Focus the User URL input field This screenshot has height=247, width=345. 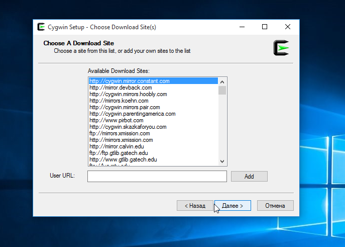click(157, 176)
